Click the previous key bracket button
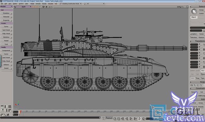This screenshot has height=122, width=205. [x=115, y=119]
